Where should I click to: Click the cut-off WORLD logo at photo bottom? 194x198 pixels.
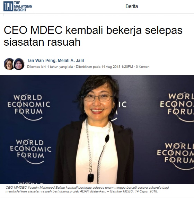[31, 183]
